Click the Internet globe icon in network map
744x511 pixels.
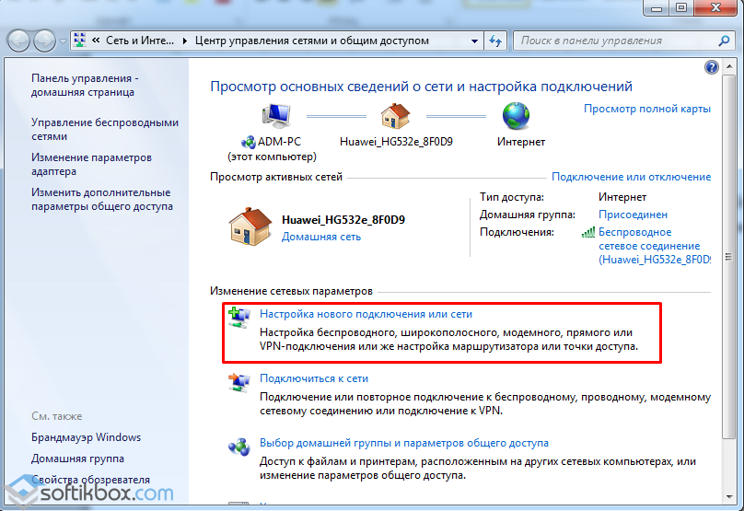coord(516,116)
